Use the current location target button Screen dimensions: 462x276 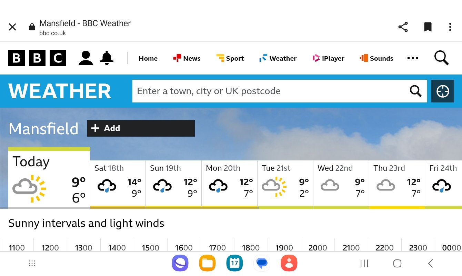pyautogui.click(x=443, y=91)
